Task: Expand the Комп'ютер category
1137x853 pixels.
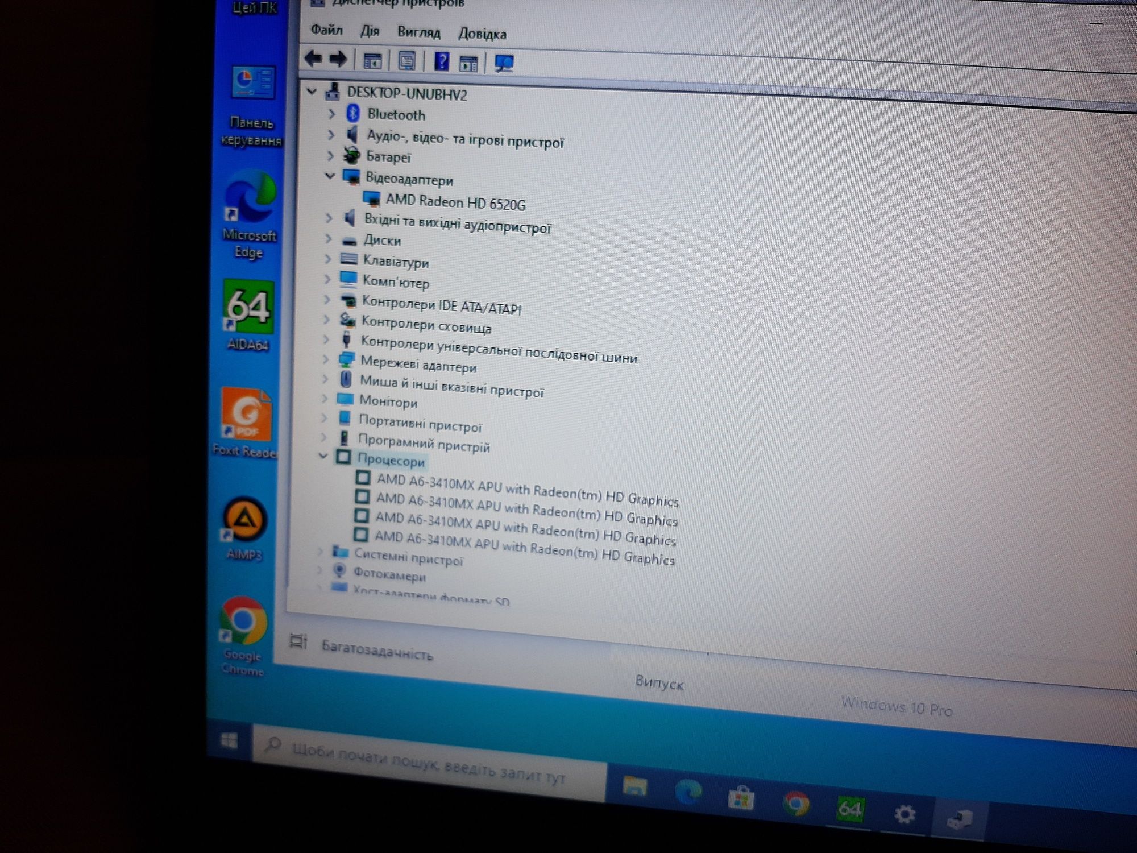Action: (x=327, y=279)
